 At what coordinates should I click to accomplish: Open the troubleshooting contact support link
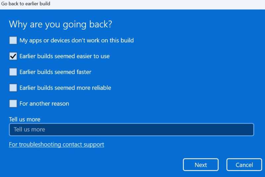[x=56, y=145]
